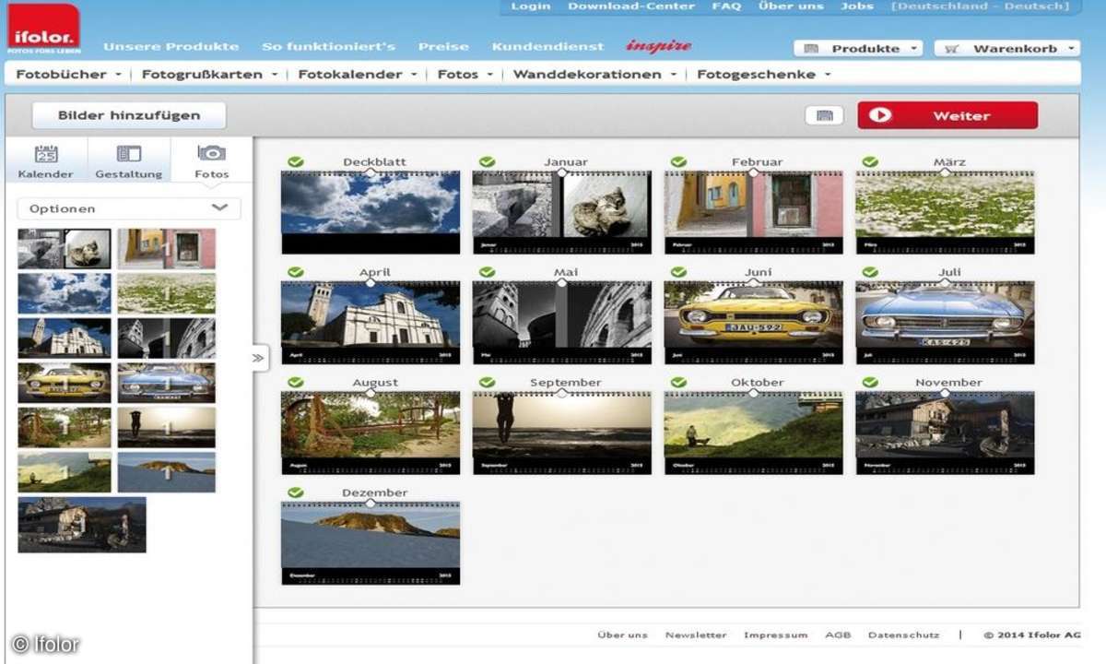Image resolution: width=1106 pixels, height=664 pixels.
Task: Click the green checkmark beside November
Action: [870, 382]
